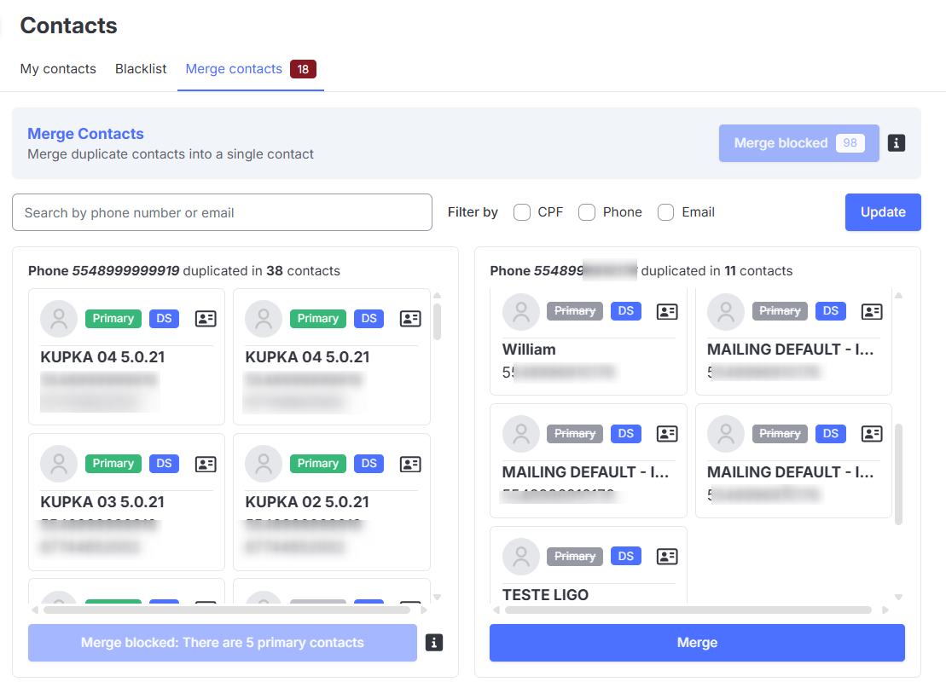Open contact card icon on KUPKA 03 card
This screenshot has height=682, width=946.
[x=206, y=464]
